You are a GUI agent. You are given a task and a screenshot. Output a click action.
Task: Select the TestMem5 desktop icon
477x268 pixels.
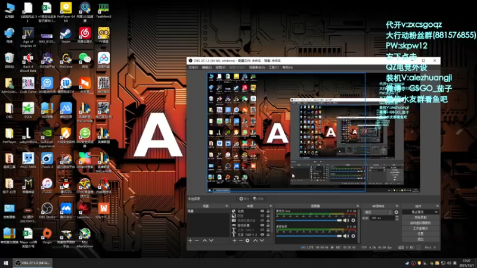click(x=103, y=10)
